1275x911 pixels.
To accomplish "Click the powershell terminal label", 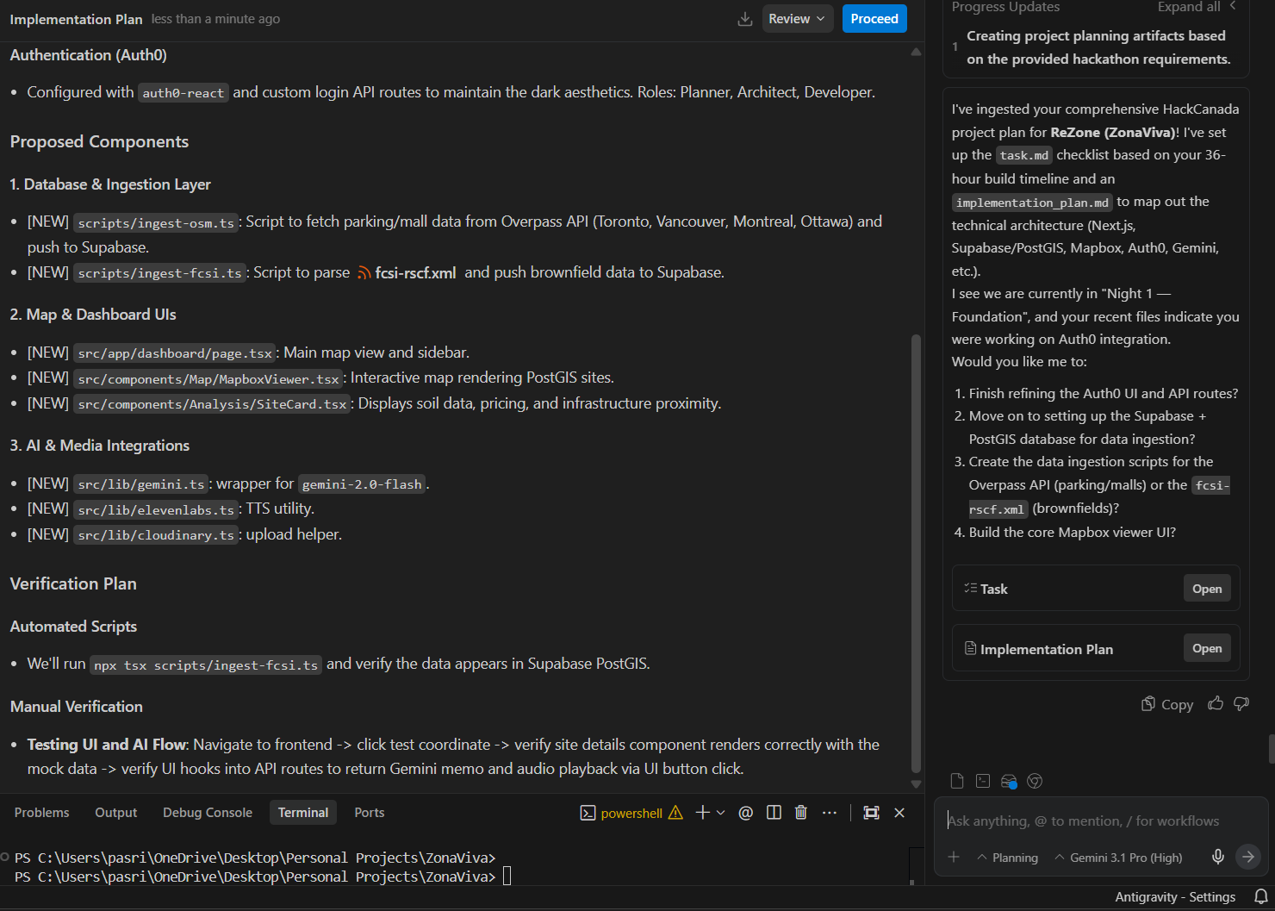I will [631, 813].
